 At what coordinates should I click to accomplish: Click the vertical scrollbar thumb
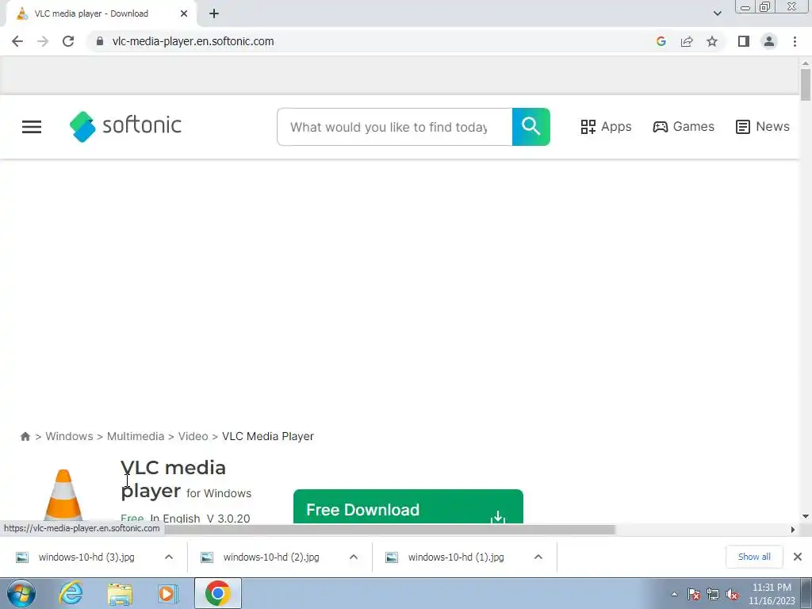pyautogui.click(x=806, y=84)
